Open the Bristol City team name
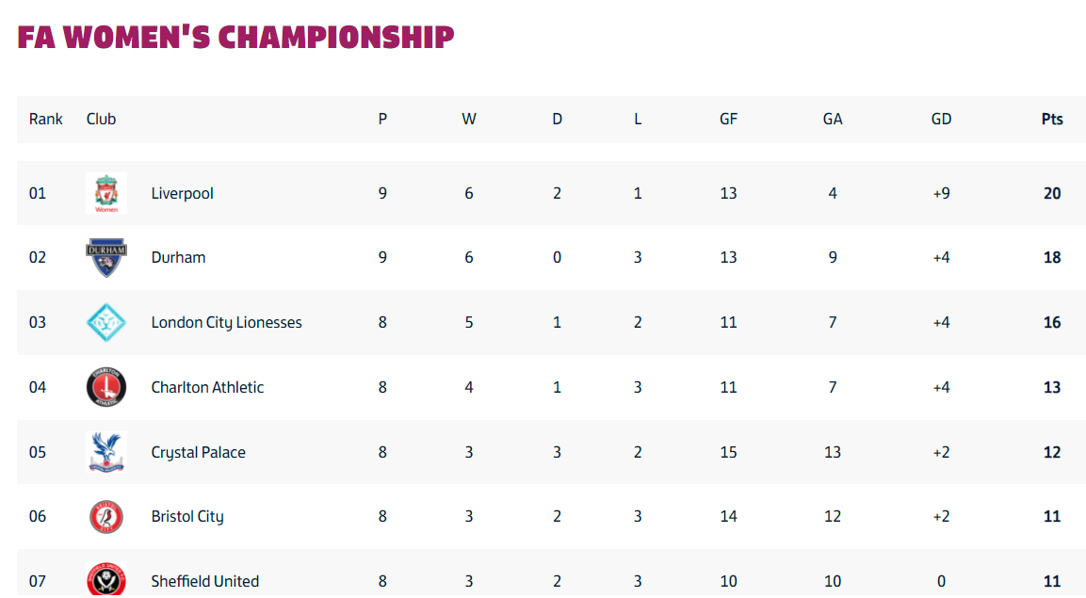 [187, 517]
